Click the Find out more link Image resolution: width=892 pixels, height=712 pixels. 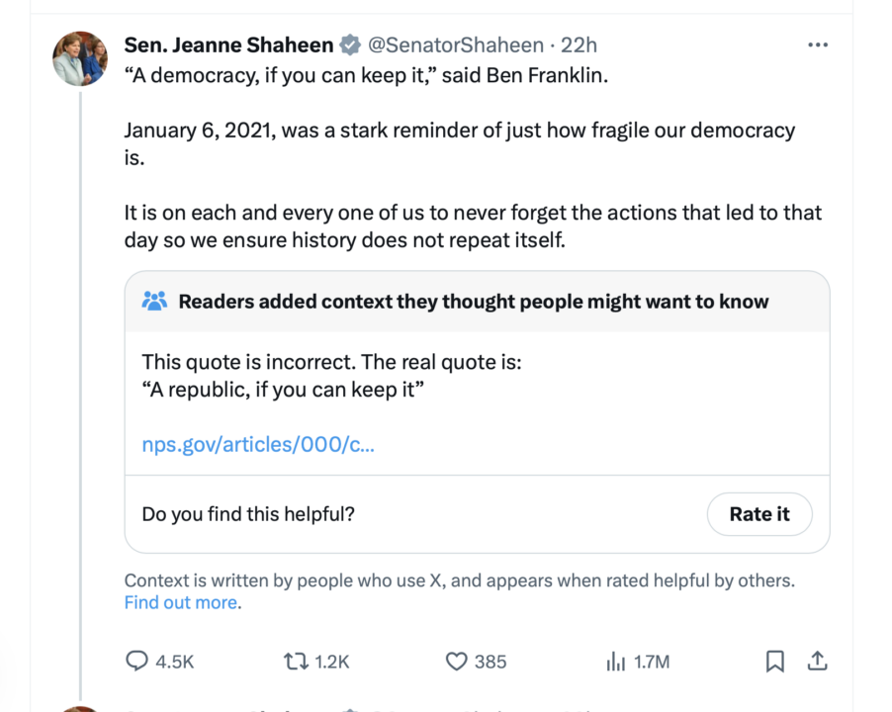tap(181, 602)
